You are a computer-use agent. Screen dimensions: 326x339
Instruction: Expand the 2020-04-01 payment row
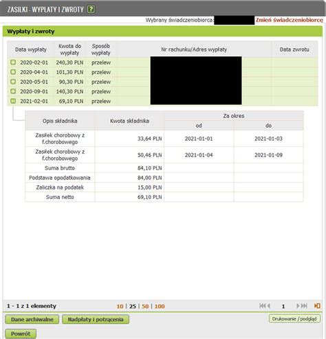[x=13, y=72]
